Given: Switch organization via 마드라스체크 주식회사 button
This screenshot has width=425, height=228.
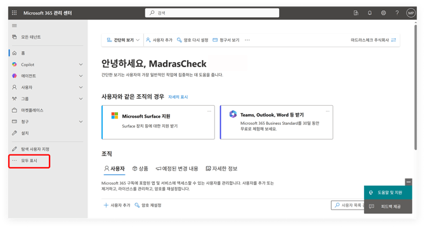Looking at the screenshot, I should pyautogui.click(x=374, y=40).
